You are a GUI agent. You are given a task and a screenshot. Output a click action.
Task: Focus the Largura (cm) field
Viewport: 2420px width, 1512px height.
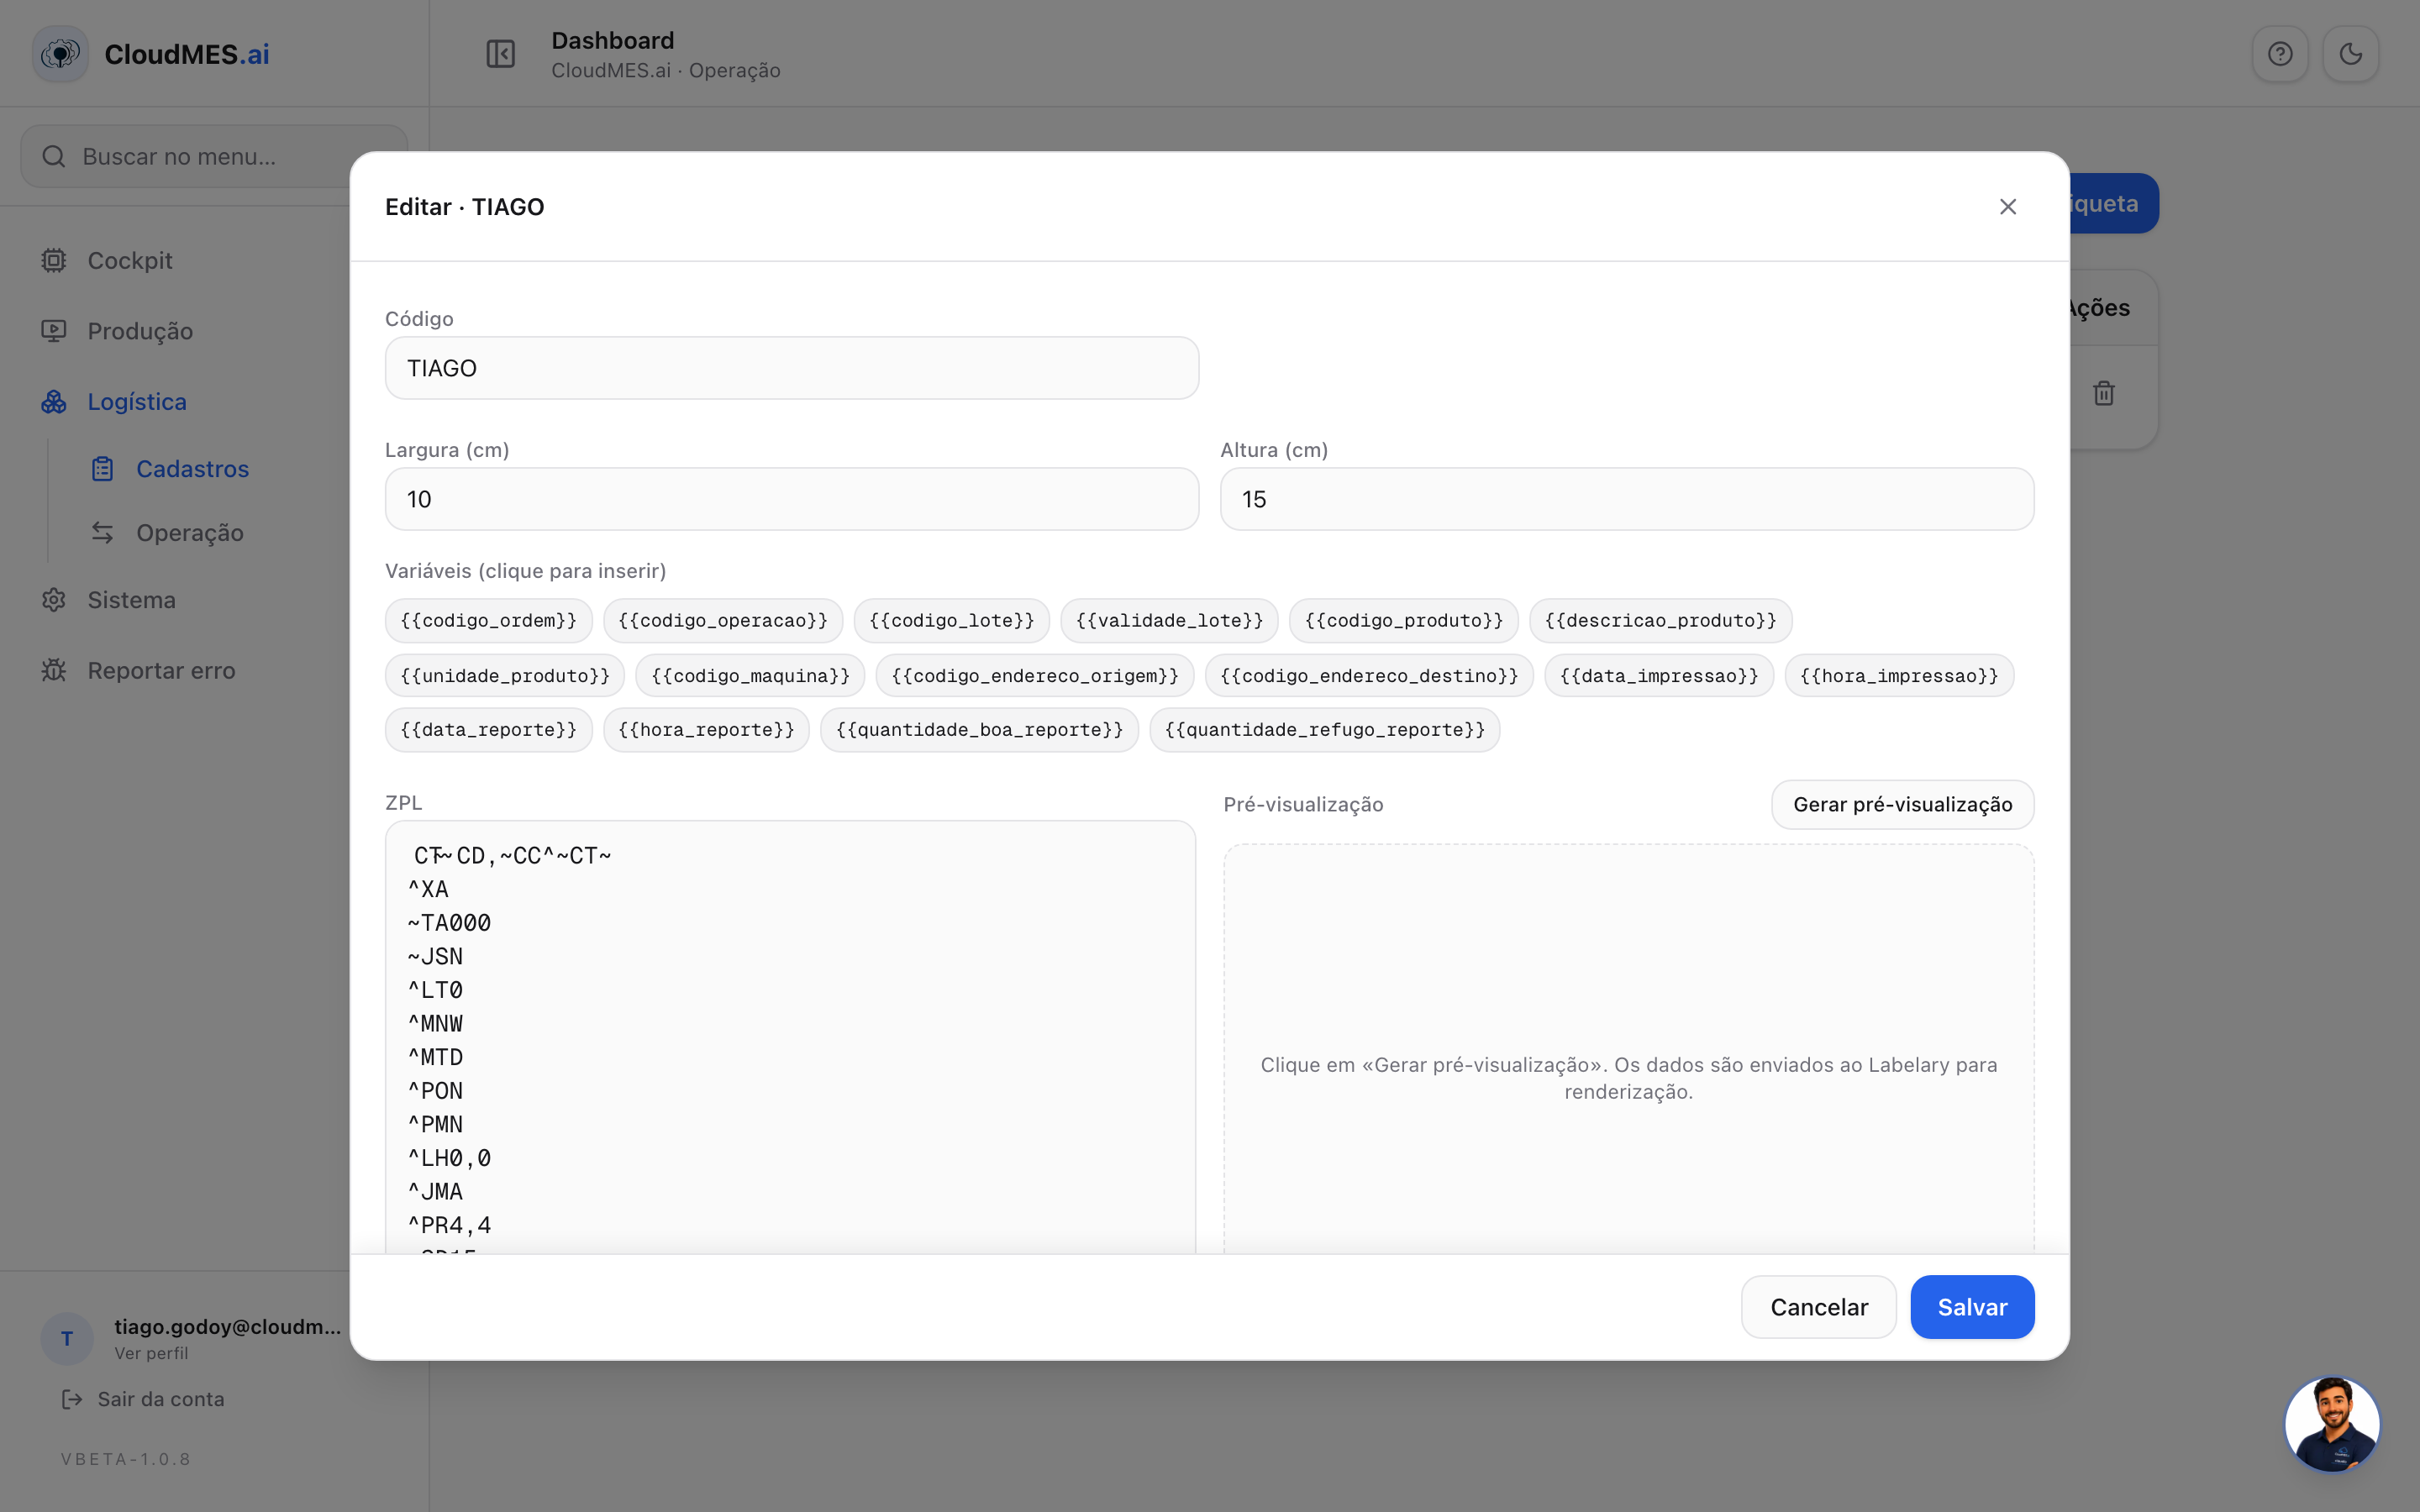pos(792,499)
